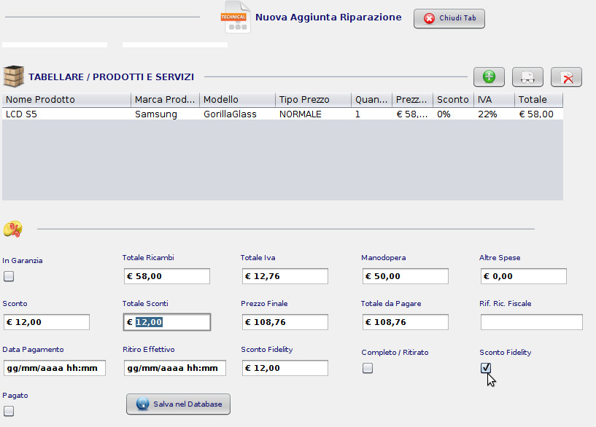Enable the In Garanzia checkbox
Image resolution: width=596 pixels, height=427 pixels.
(9, 276)
